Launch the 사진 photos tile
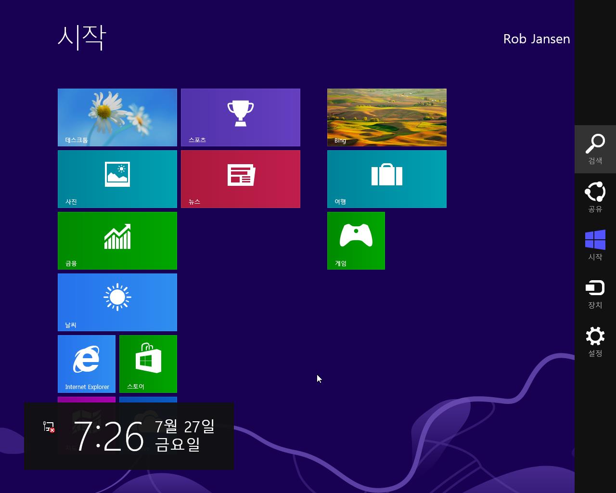 pos(117,179)
